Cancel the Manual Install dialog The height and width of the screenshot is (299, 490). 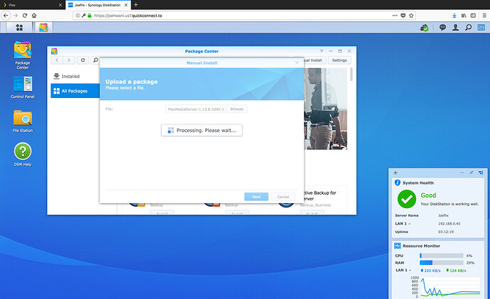click(283, 197)
